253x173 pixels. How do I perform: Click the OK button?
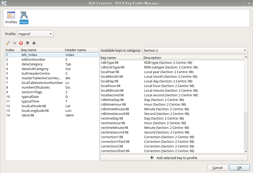tap(239, 168)
